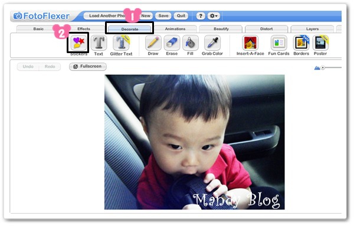The image size is (354, 226).
Task: Pick the Erase tool
Action: point(172,42)
